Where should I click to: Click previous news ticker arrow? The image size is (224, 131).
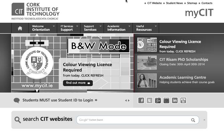pyautogui.click(x=126, y=101)
